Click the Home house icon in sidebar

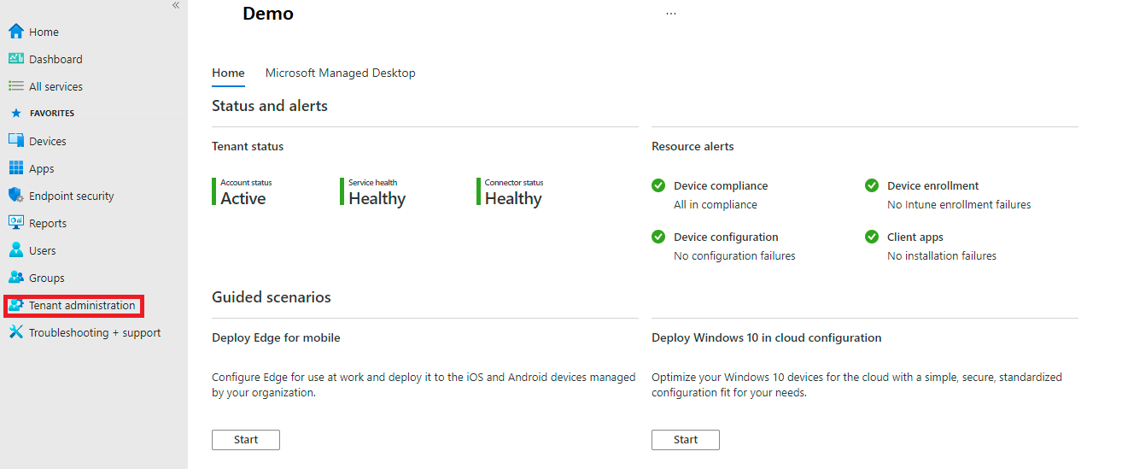tap(16, 32)
